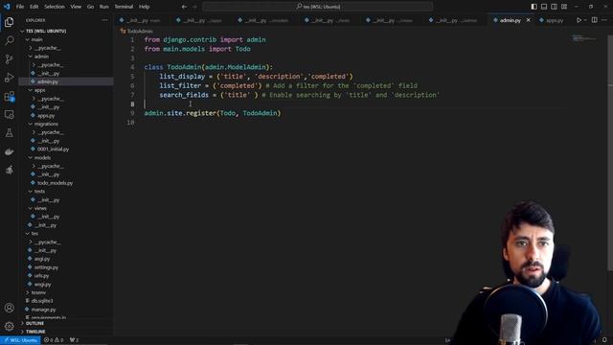Image resolution: width=613 pixels, height=345 pixels.
Task: Open the Docker whale view
Action: coord(9,151)
